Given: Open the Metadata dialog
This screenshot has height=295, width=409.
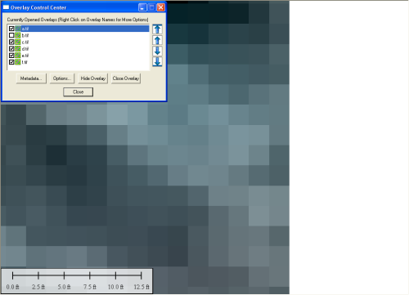Looking at the screenshot, I should [x=31, y=78].
